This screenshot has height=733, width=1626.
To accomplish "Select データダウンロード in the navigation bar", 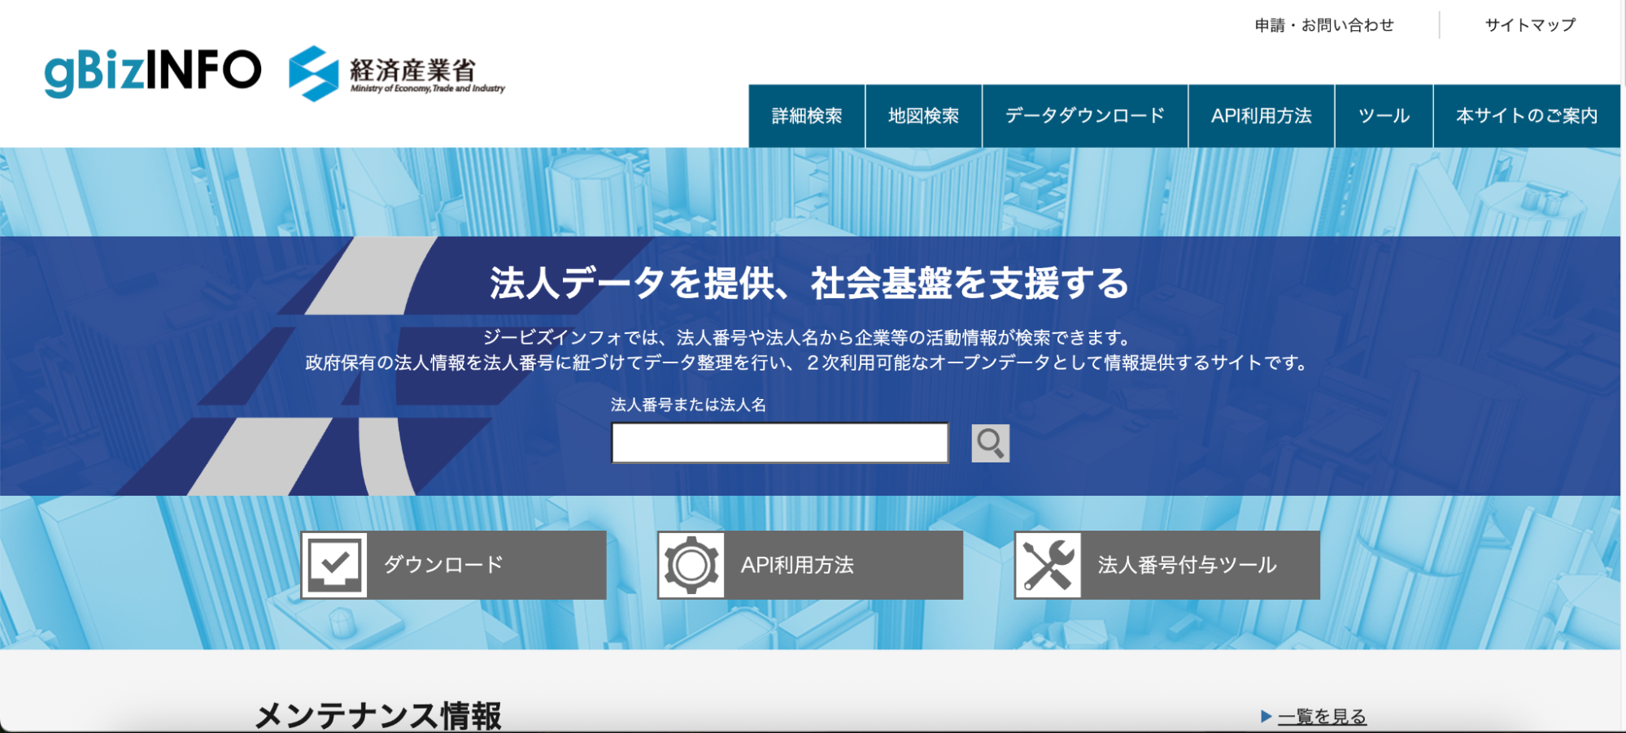I will click(x=1085, y=115).
